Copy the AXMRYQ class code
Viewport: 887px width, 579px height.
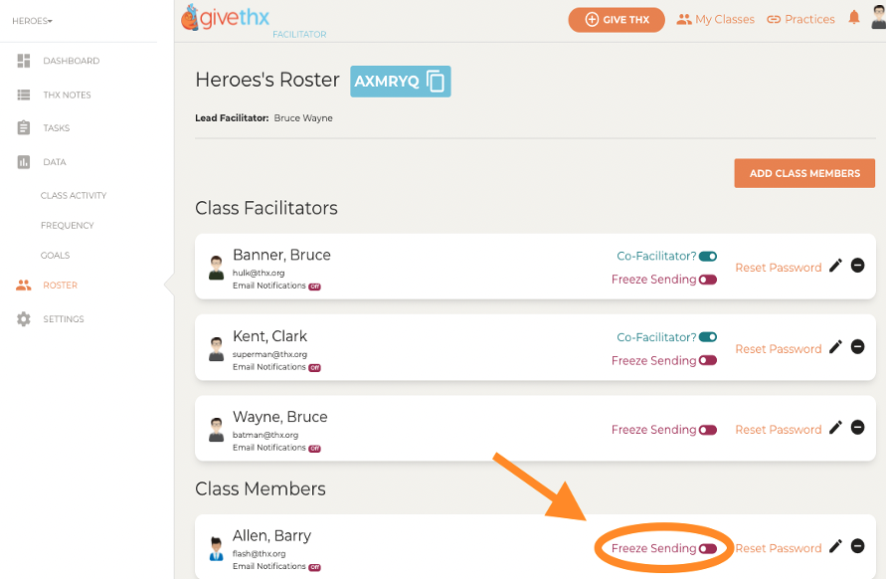pyautogui.click(x=435, y=82)
